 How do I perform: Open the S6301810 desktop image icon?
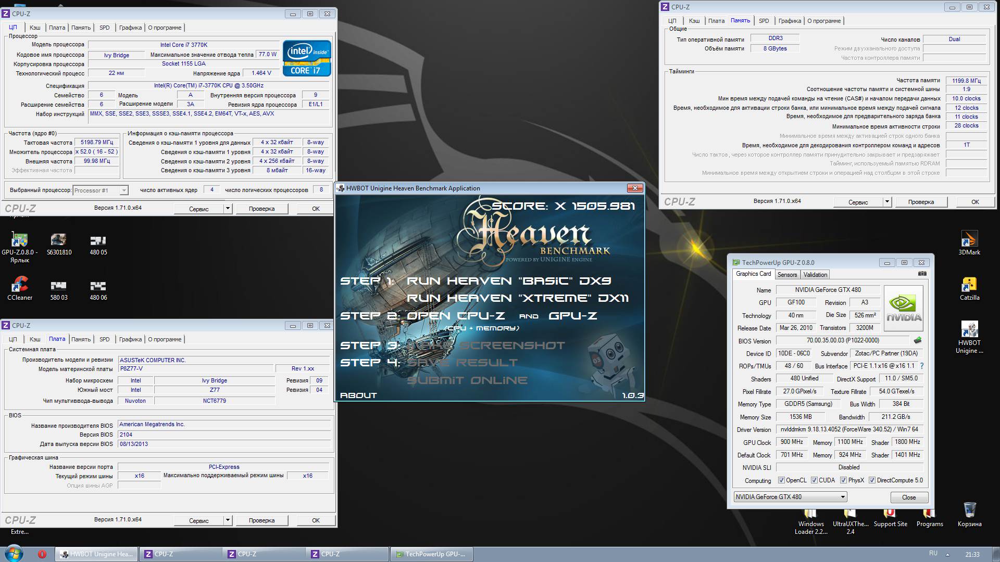pyautogui.click(x=59, y=245)
